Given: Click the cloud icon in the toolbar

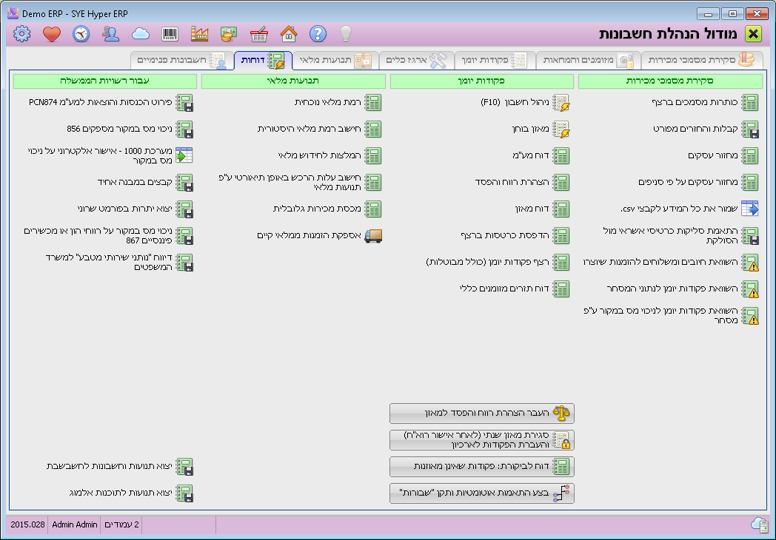Looking at the screenshot, I should (x=141, y=33).
